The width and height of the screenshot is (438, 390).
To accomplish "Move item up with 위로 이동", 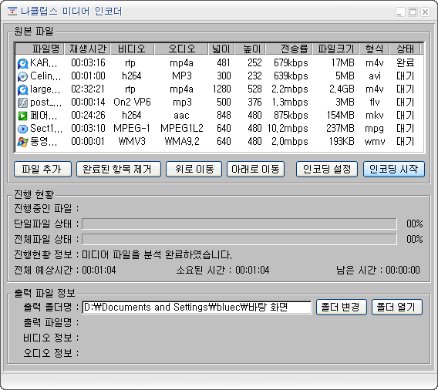I will (194, 169).
